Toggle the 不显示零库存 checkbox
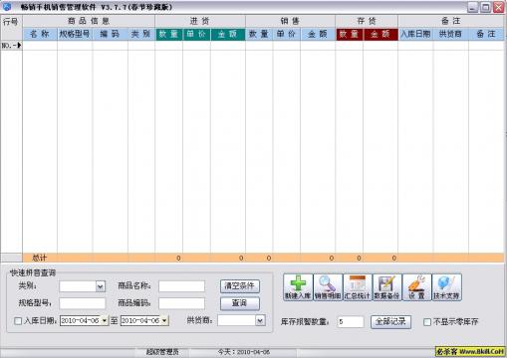 (427, 322)
